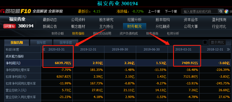
Task: Click net profit value 6839.70万
Action: [63, 63]
